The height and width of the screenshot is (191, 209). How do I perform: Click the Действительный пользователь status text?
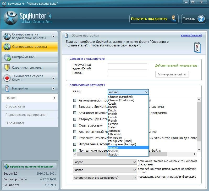pos(176,65)
